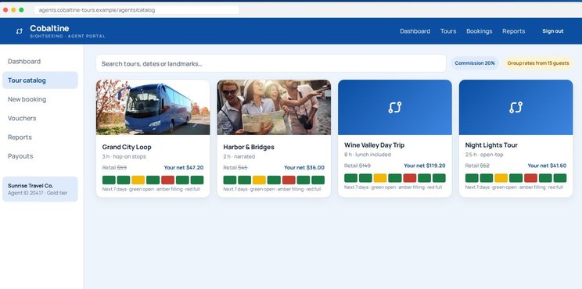This screenshot has width=582, height=289.
Task: Click 'Retail $45' on Harbor & Bridges card
Action: tap(235, 167)
